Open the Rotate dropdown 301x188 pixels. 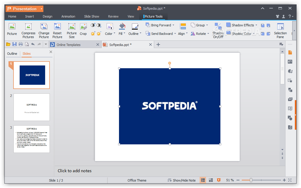[x=208, y=34]
